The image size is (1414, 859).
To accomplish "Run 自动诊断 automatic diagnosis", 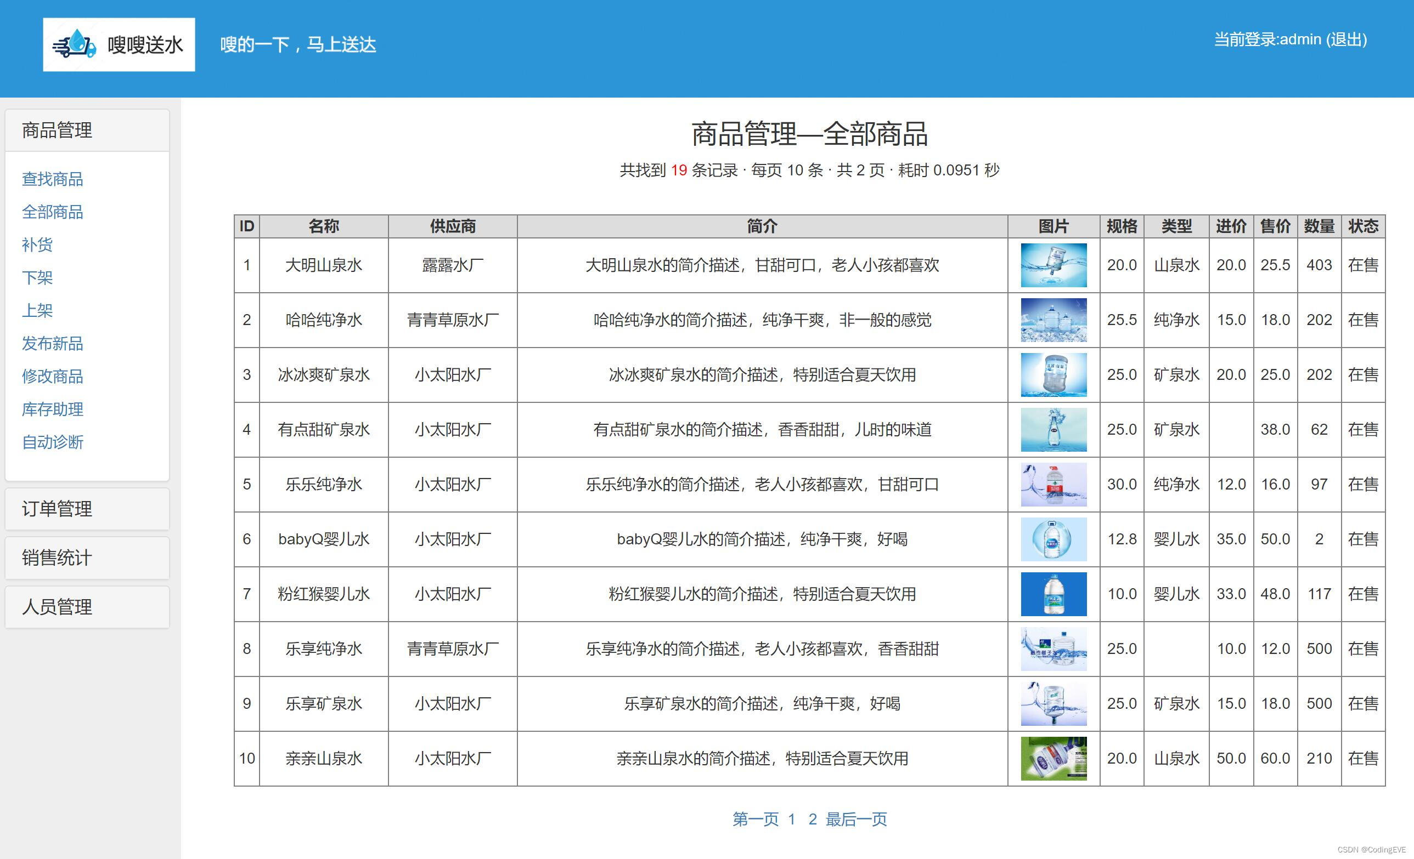I will (52, 442).
